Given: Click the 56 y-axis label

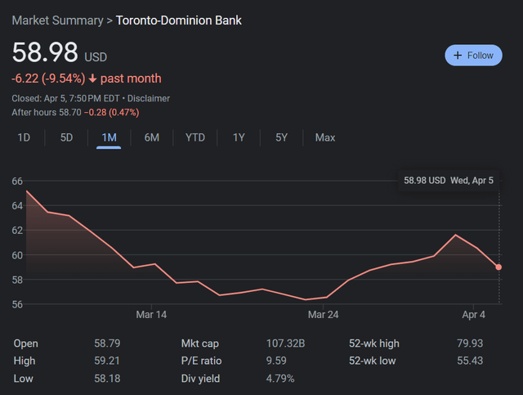Looking at the screenshot, I should tap(17, 304).
